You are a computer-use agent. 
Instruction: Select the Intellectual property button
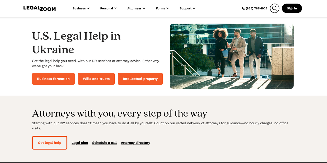click(x=140, y=79)
